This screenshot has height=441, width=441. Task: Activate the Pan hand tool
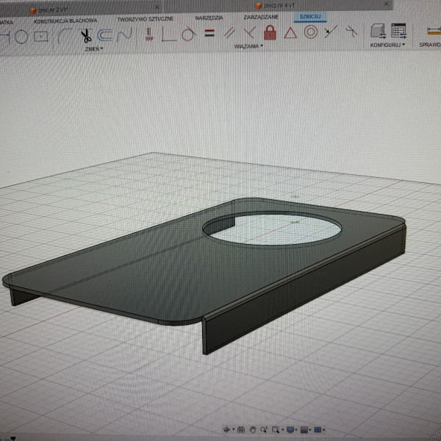[x=253, y=429]
